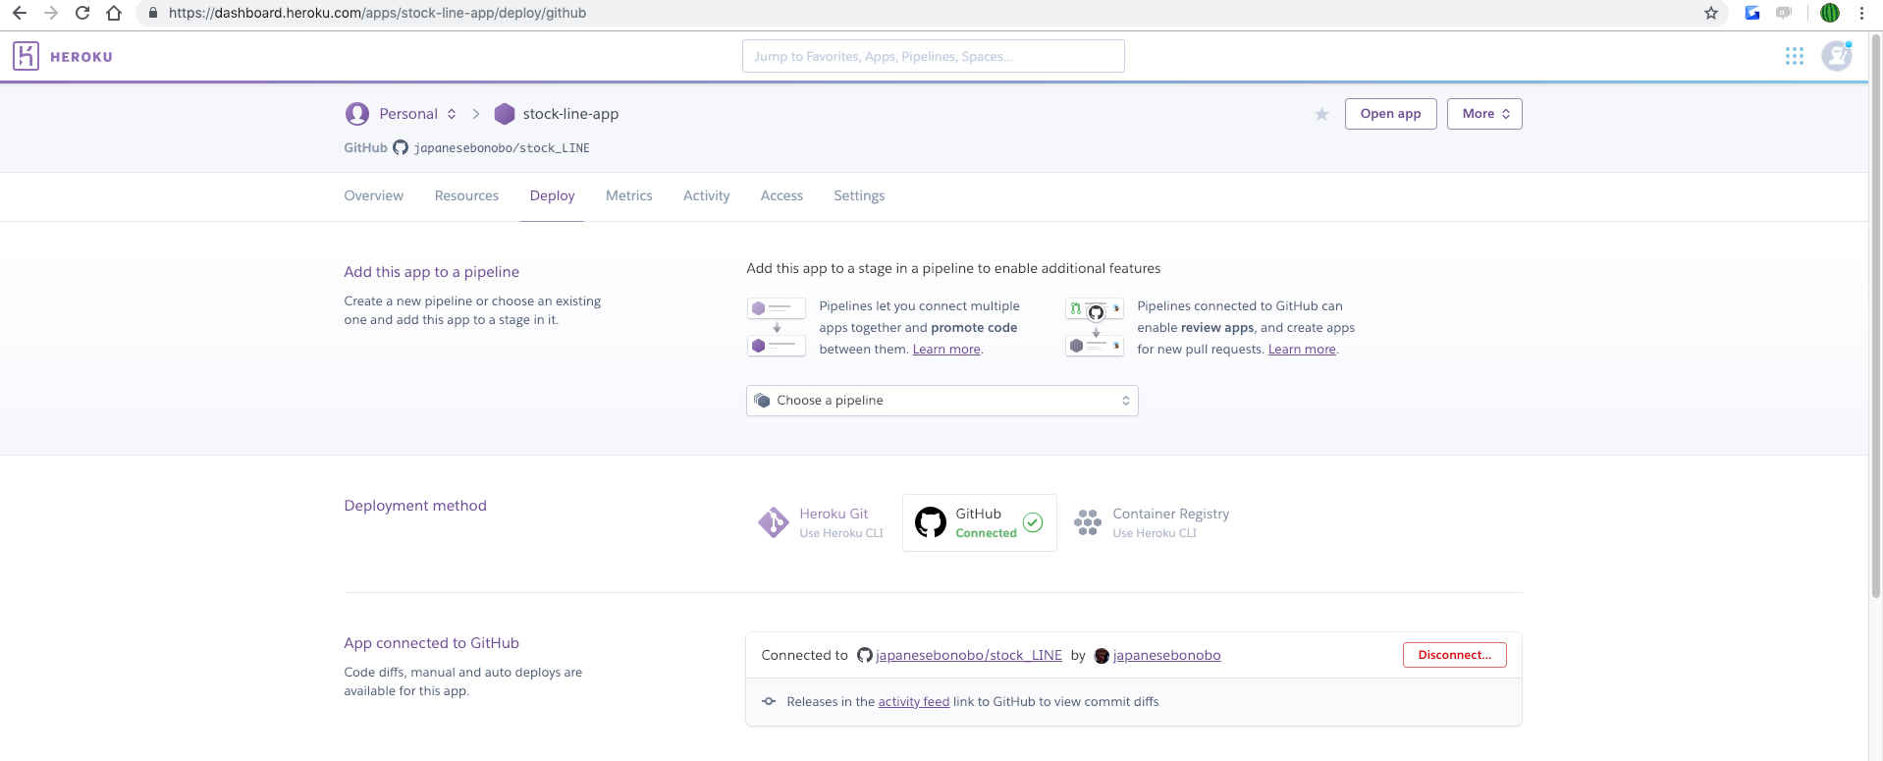Image resolution: width=1883 pixels, height=761 pixels.
Task: Switch to the Metrics tab
Action: 628,195
